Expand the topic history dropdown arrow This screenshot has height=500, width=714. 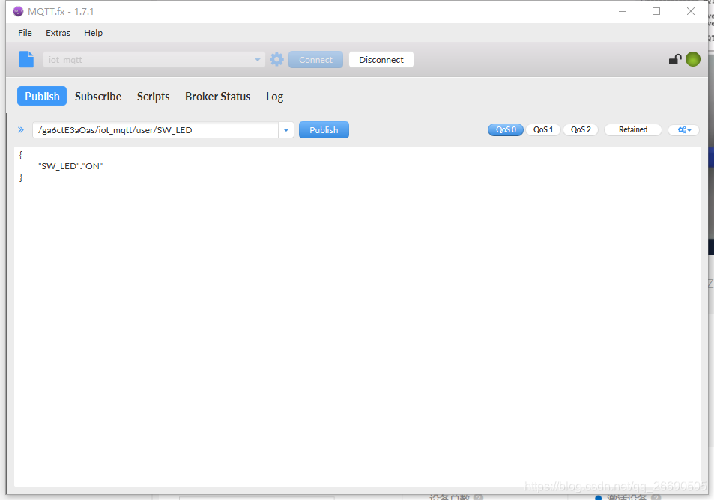pos(286,130)
